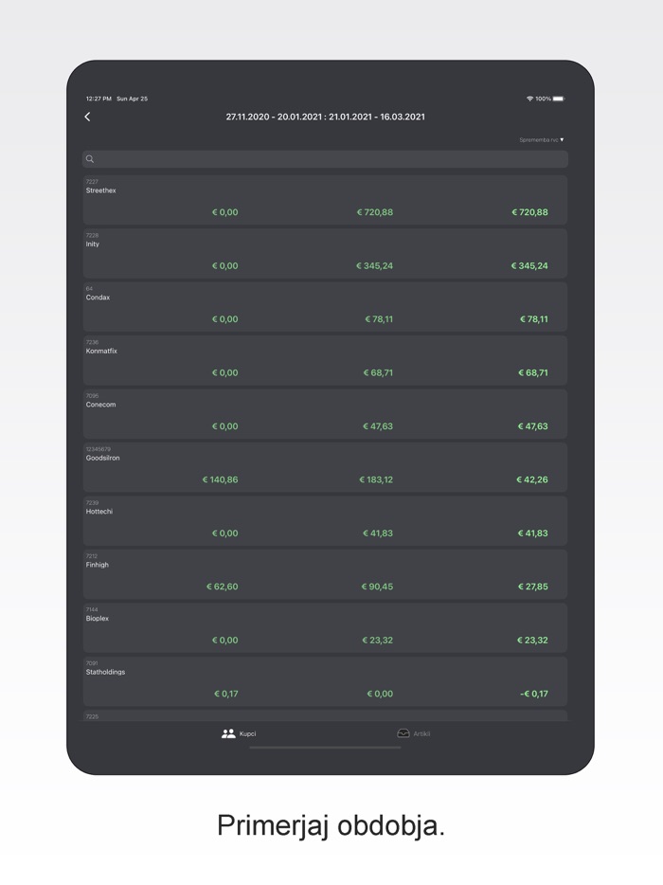Open the Conecom customer row
The width and height of the screenshot is (663, 885).
tap(325, 413)
